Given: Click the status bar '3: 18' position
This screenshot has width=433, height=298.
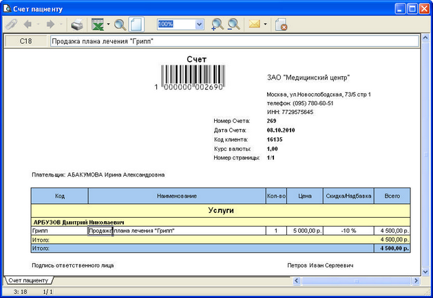Looking at the screenshot, I should coord(21,292).
